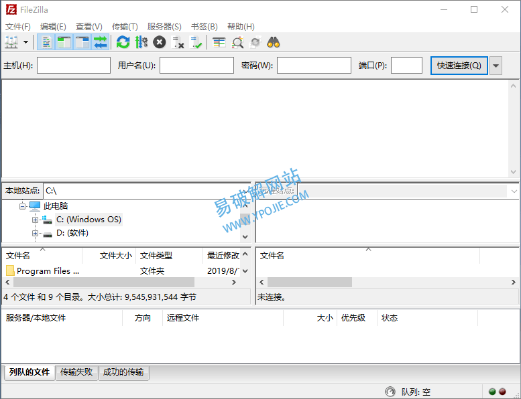Click the 状态 queue column header

(427, 318)
